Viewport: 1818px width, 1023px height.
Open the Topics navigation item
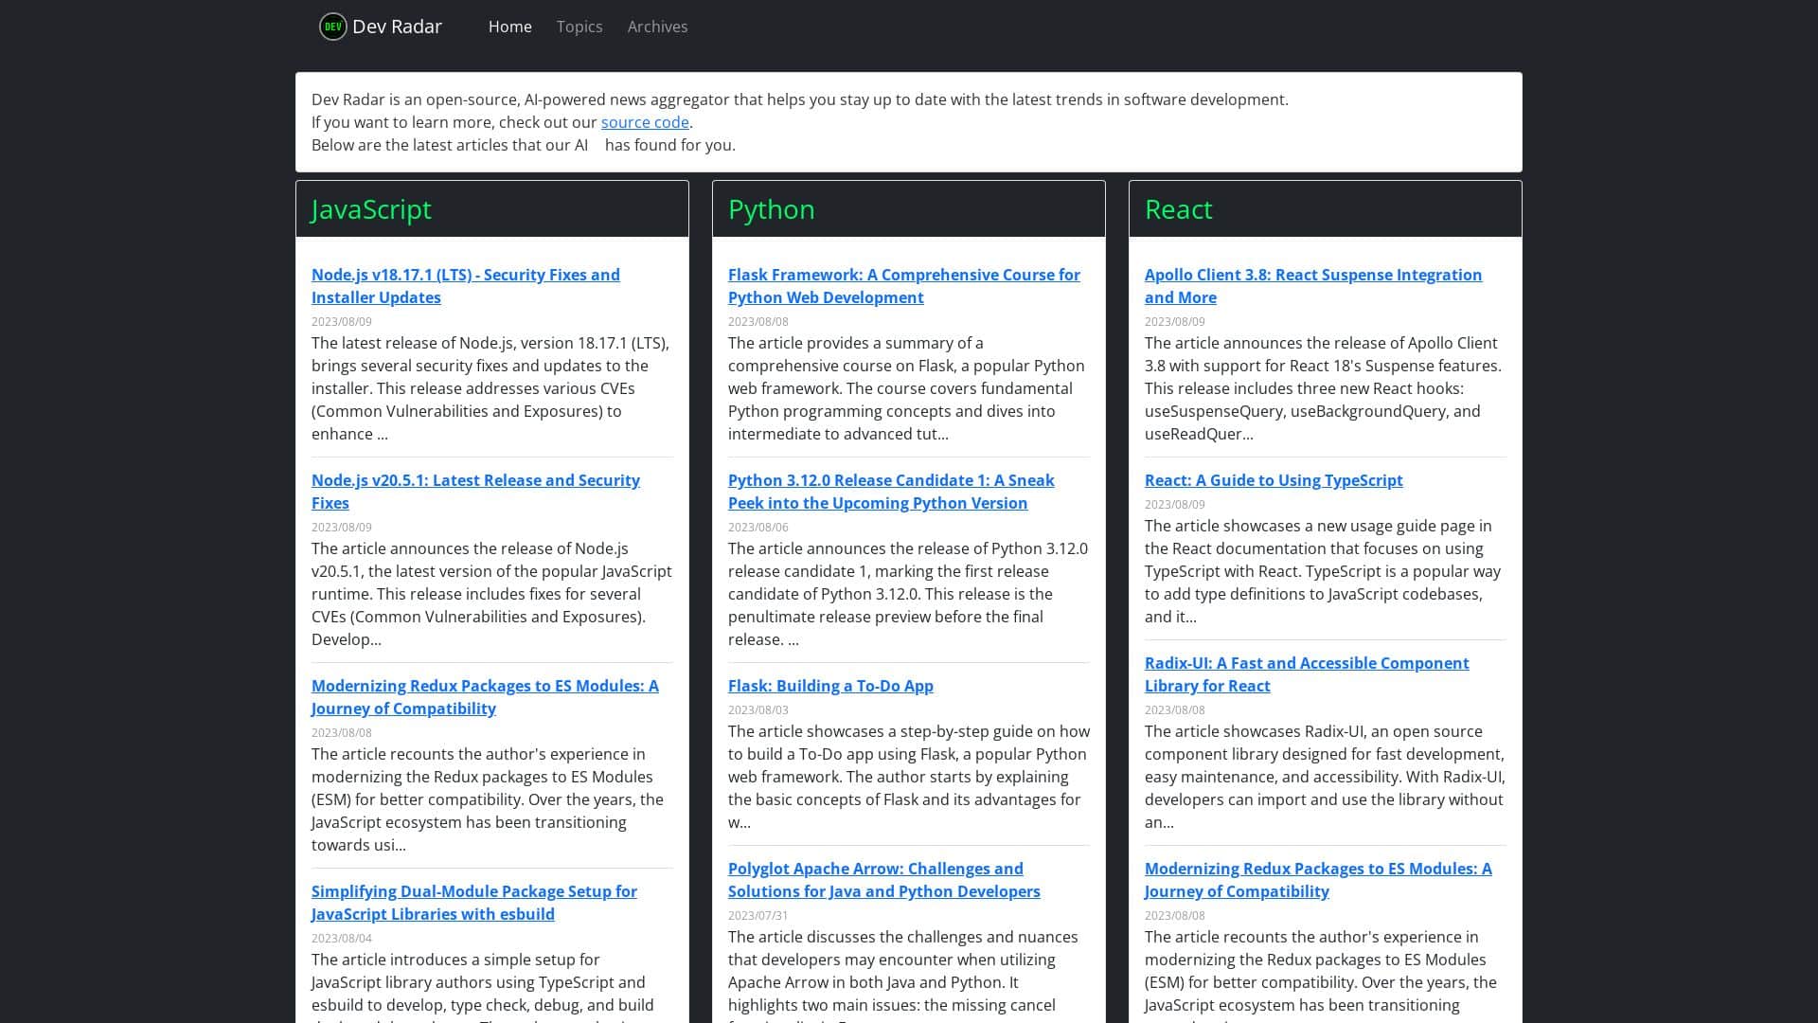579,27
